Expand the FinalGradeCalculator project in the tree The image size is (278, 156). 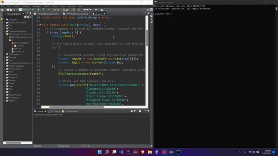5,63
